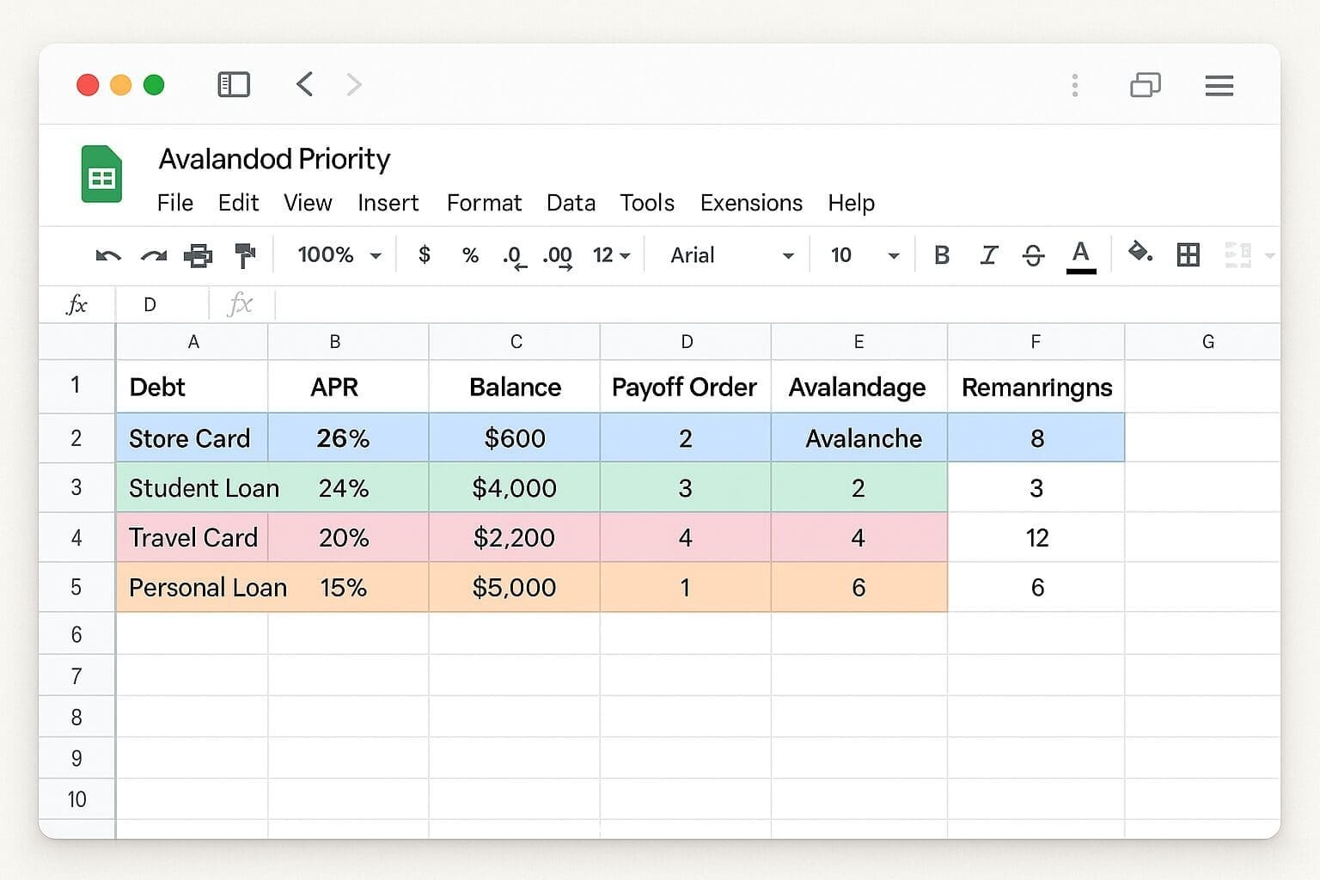Expand the font size 10 dropdown
Screen dimensions: 1320x880
coord(864,255)
